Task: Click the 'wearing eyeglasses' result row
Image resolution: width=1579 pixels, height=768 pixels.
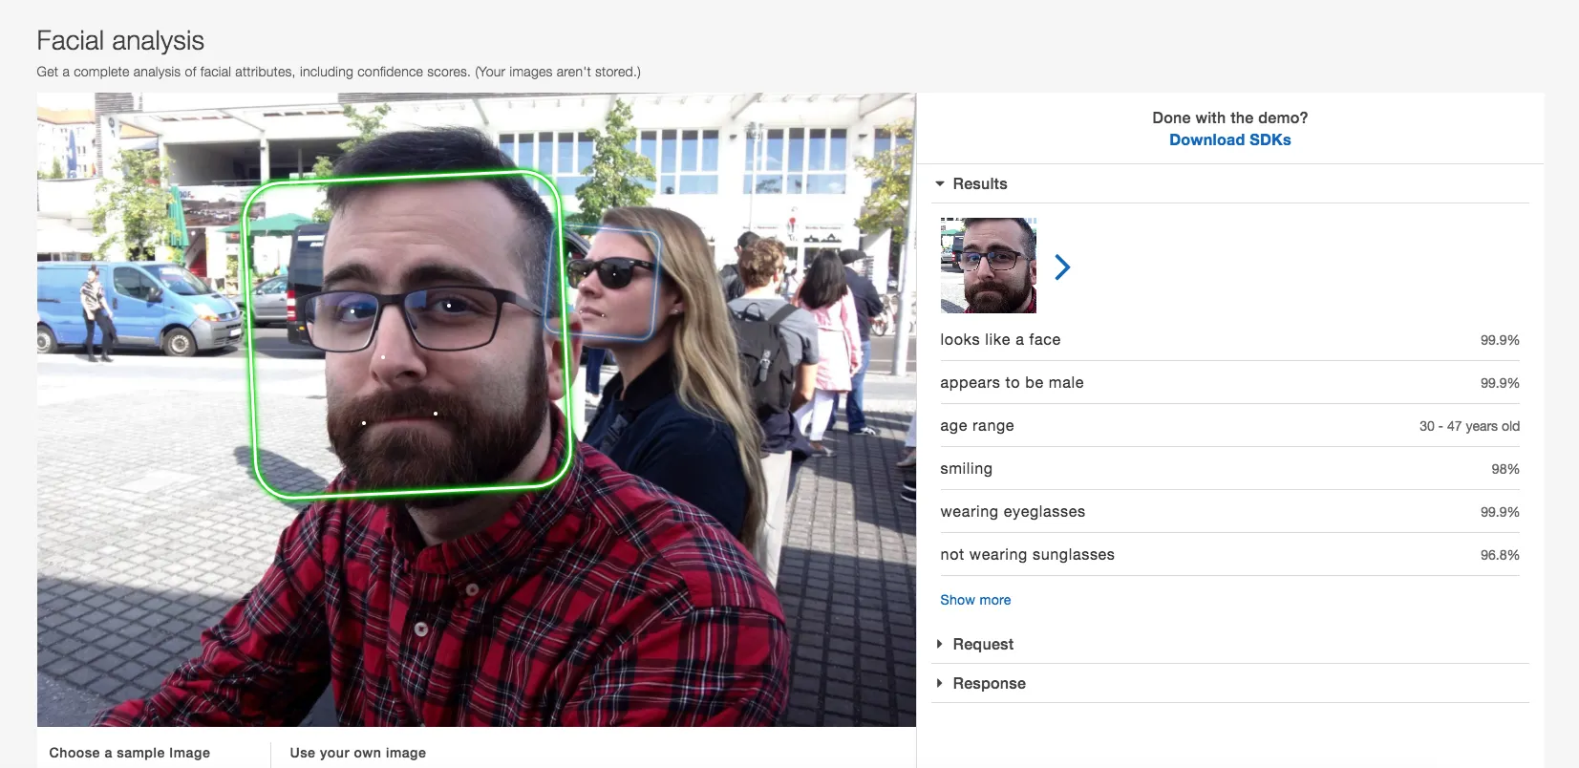Action: 1228,512
